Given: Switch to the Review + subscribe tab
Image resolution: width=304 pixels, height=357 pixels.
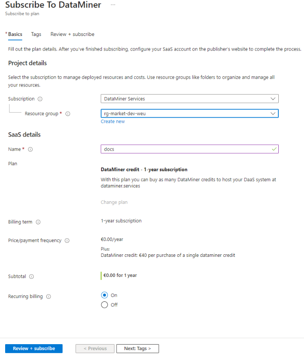Looking at the screenshot, I should coord(72,34).
